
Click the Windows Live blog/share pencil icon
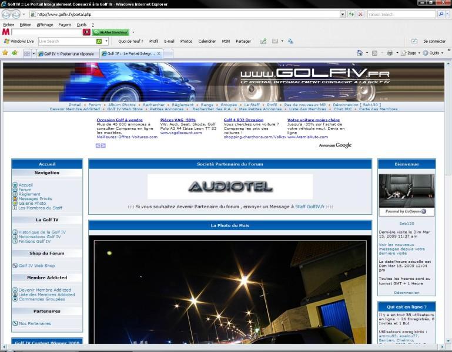[263, 41]
